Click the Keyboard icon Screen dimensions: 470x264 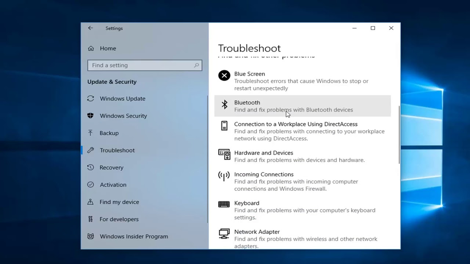tap(224, 205)
